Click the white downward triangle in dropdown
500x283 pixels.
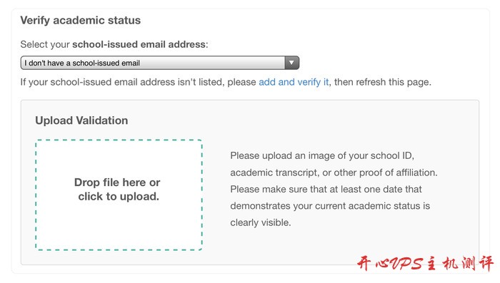(x=291, y=63)
